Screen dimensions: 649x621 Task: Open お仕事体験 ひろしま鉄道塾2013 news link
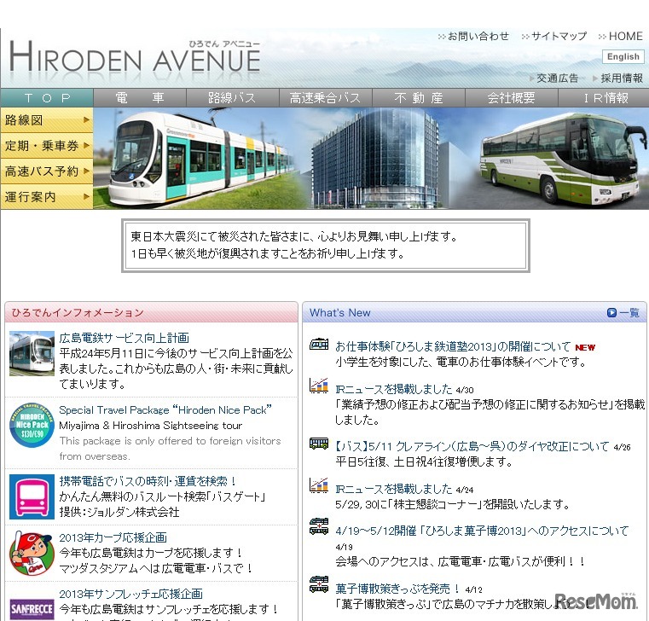pos(453,346)
